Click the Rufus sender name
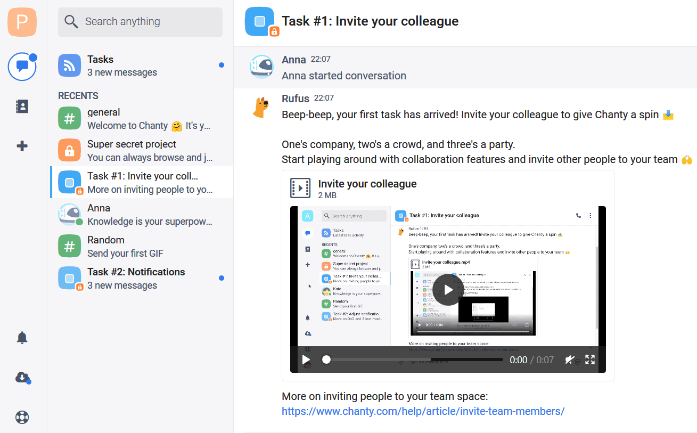697x433 pixels. click(296, 99)
